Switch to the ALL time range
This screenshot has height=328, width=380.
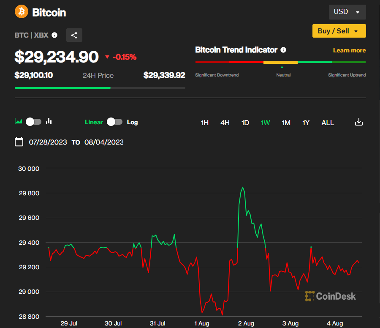(x=328, y=123)
